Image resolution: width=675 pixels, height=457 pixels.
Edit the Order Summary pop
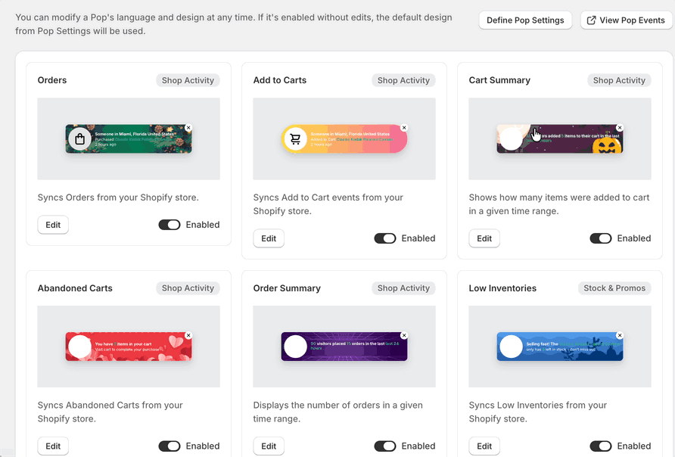click(269, 446)
